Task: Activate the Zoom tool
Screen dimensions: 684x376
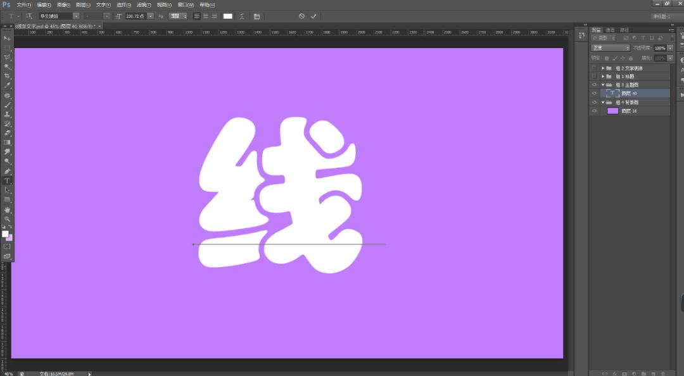Action: [x=7, y=218]
